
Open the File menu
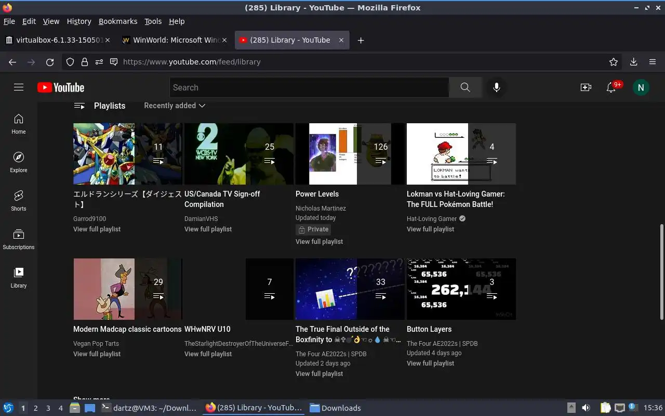(9, 21)
